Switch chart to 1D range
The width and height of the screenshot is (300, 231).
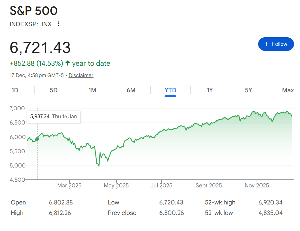click(15, 90)
